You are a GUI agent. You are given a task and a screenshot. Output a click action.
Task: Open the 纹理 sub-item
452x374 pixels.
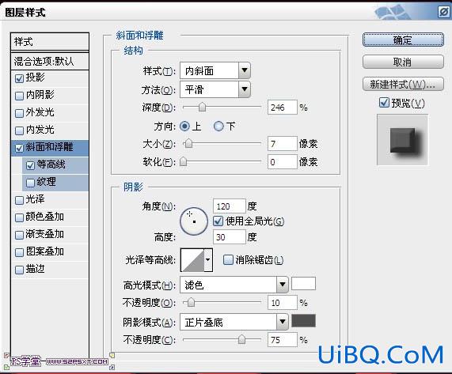click(46, 182)
